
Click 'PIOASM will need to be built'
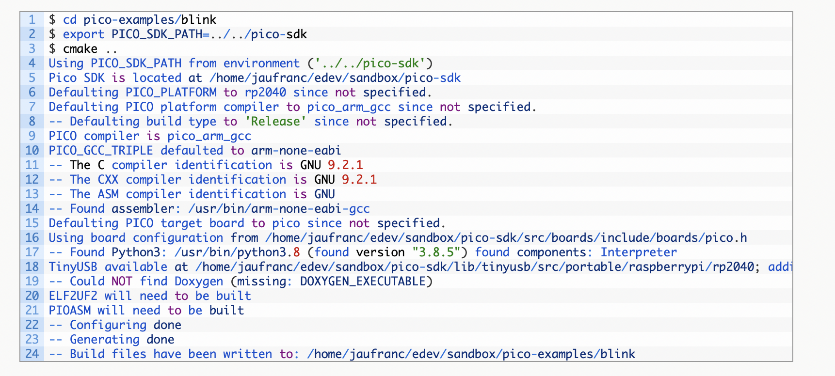146,311
